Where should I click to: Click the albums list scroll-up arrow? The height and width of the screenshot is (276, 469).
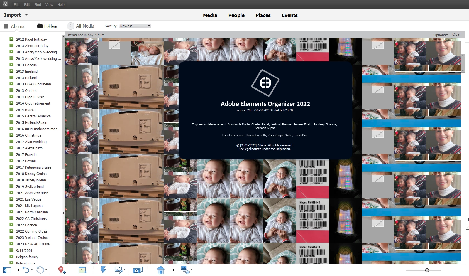(63, 36)
